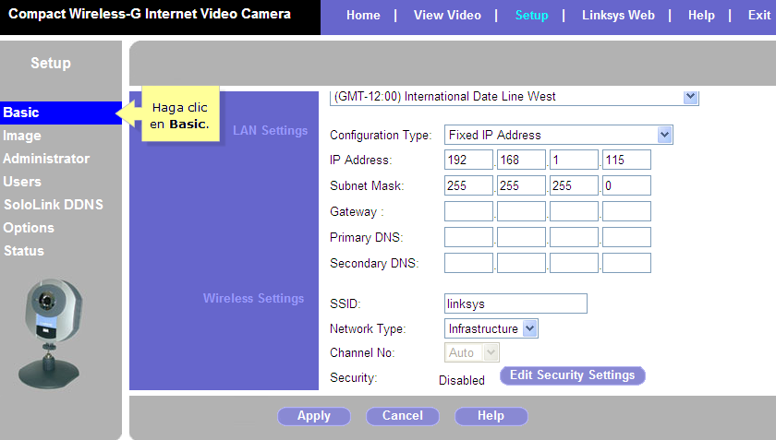Click the first Primary DNS field

pyautogui.click(x=468, y=237)
